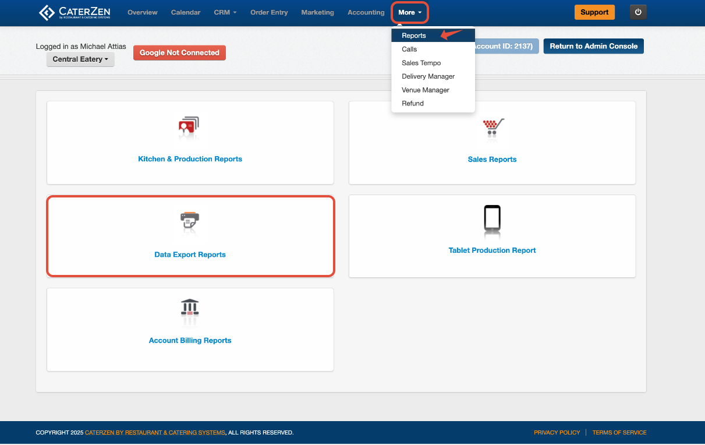Open the Overview tab
This screenshot has height=445, width=705.
pyautogui.click(x=143, y=12)
